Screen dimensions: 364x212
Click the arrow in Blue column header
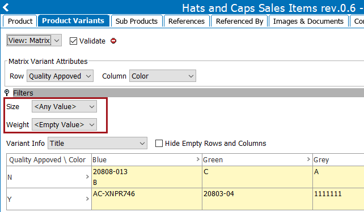click(198, 159)
